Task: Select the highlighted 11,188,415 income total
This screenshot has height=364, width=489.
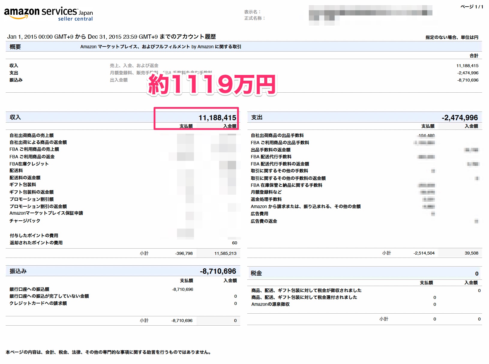Action: coord(217,118)
